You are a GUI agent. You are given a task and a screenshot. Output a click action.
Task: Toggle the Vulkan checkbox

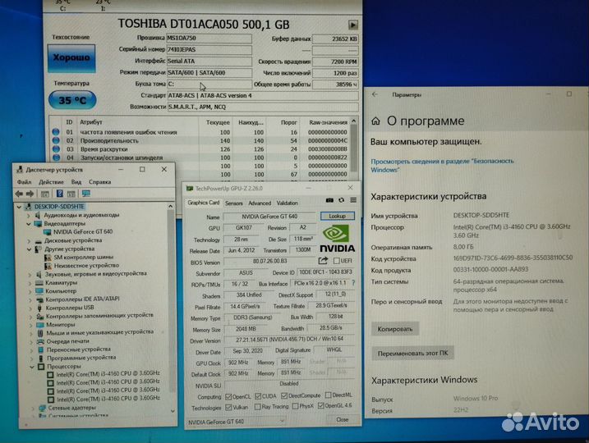[x=228, y=407]
